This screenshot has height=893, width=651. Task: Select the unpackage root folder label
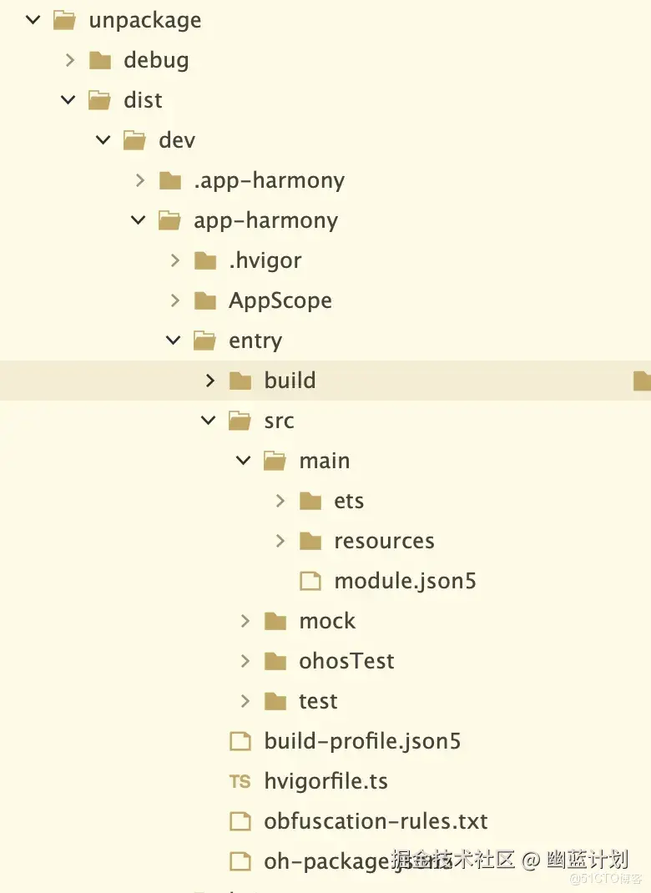pos(145,20)
